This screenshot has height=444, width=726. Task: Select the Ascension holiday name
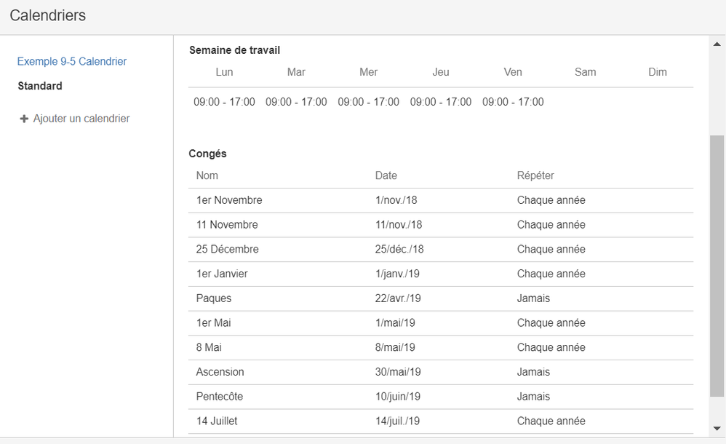click(x=220, y=372)
